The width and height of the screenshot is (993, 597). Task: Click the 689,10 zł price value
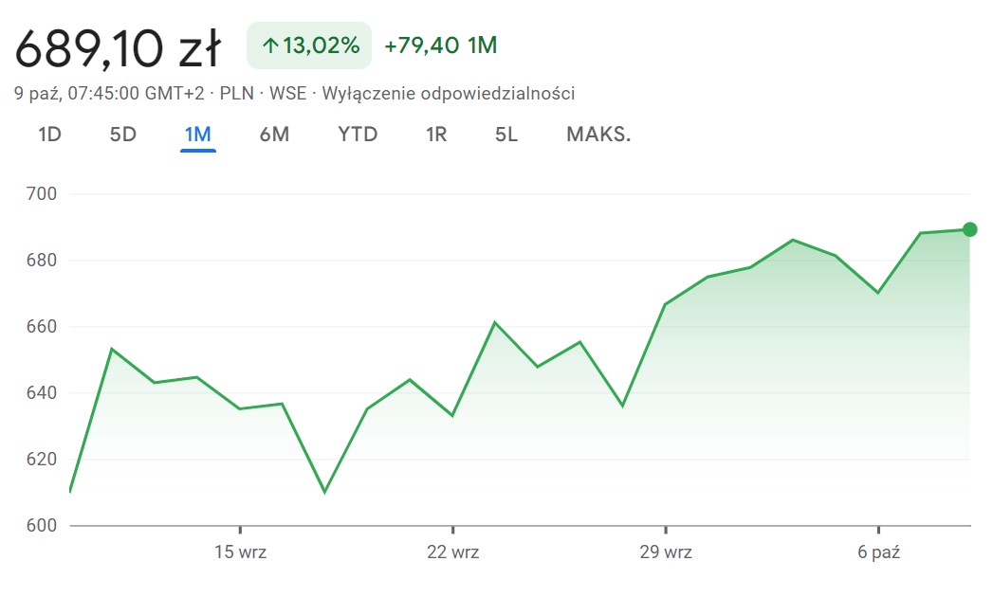pyautogui.click(x=119, y=47)
